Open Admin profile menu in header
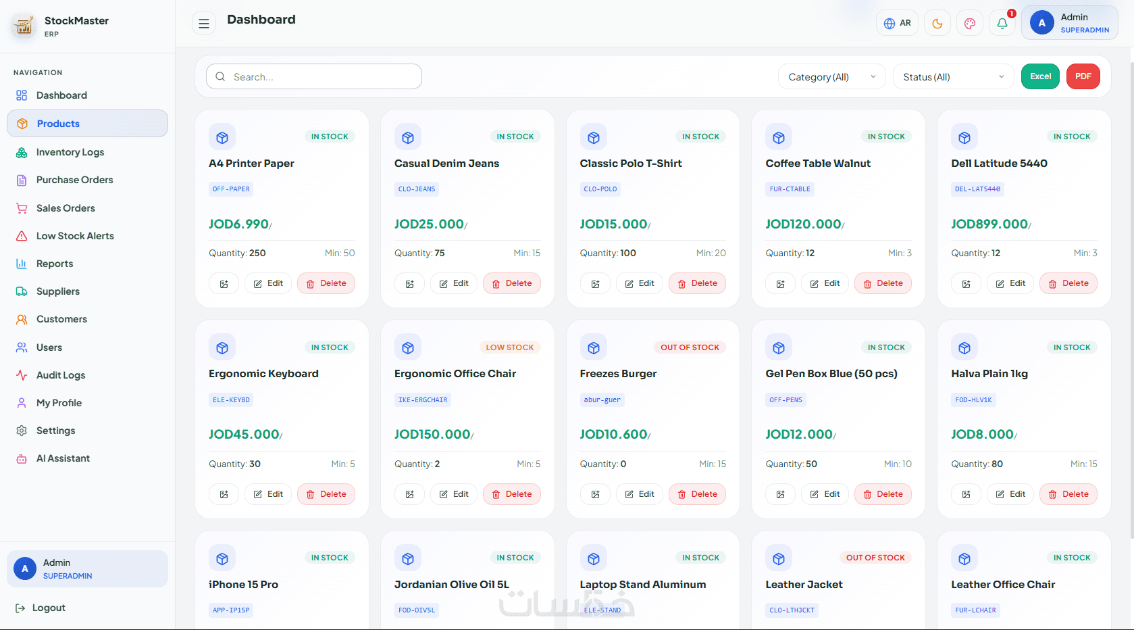 (1069, 23)
